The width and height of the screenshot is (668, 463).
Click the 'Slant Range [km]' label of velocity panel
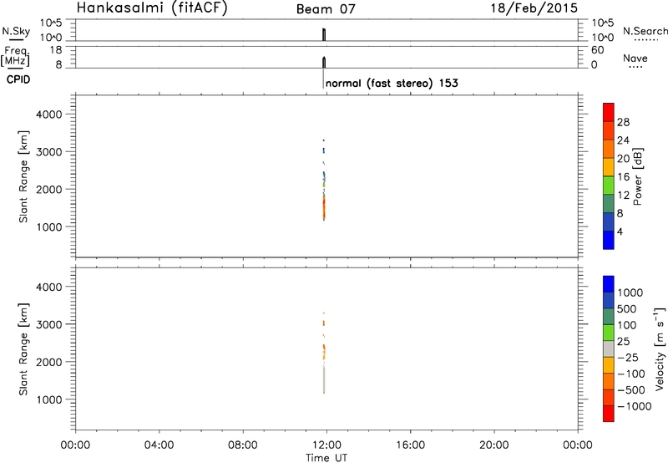23,349
